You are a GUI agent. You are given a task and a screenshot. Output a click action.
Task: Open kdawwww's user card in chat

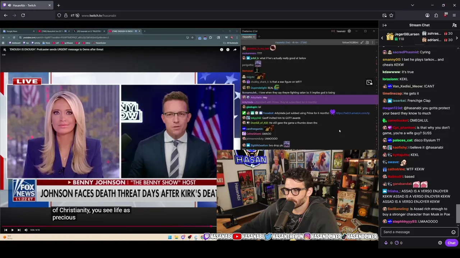tap(391, 72)
